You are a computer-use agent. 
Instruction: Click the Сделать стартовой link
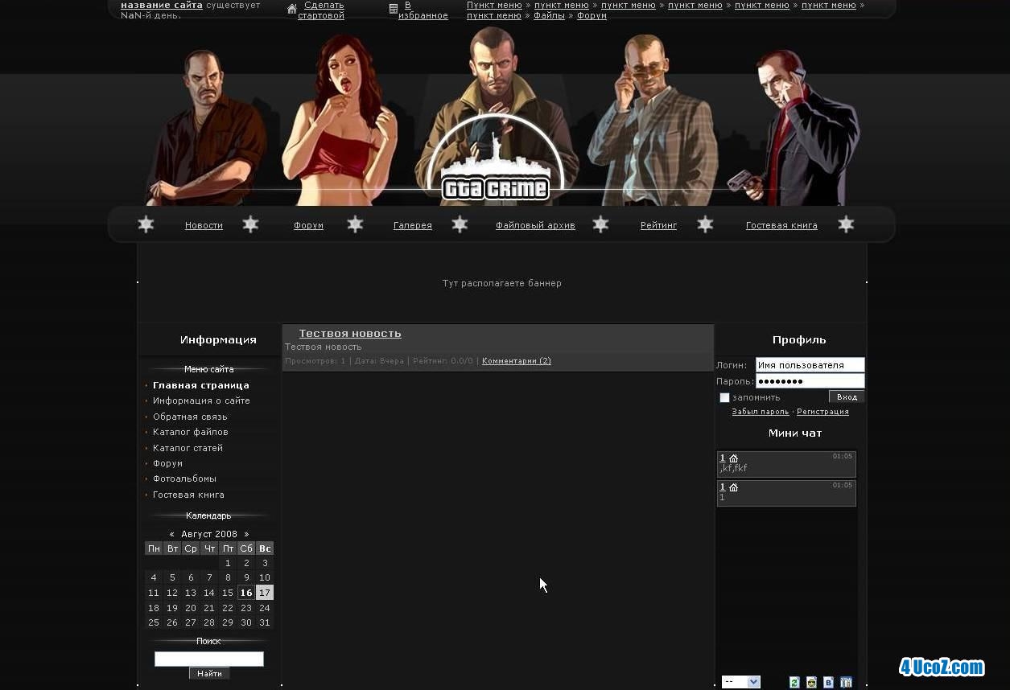pyautogui.click(x=321, y=10)
